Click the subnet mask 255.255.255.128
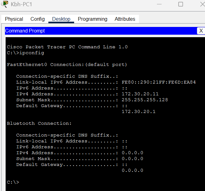This screenshot has width=205, height=191. pos(145,100)
